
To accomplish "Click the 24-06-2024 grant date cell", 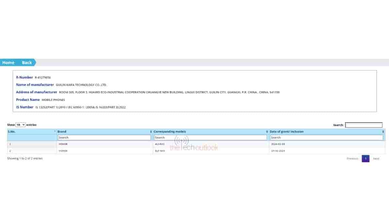I will pyautogui.click(x=278, y=151).
